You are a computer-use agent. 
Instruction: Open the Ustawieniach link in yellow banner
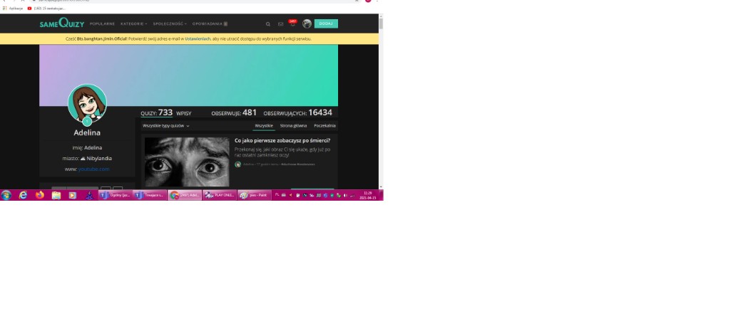[198, 39]
